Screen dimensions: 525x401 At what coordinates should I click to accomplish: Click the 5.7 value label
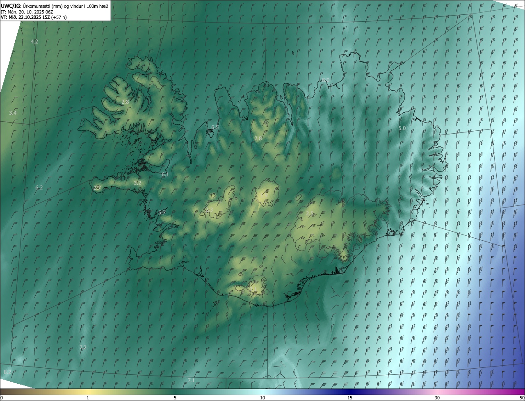coord(162,213)
